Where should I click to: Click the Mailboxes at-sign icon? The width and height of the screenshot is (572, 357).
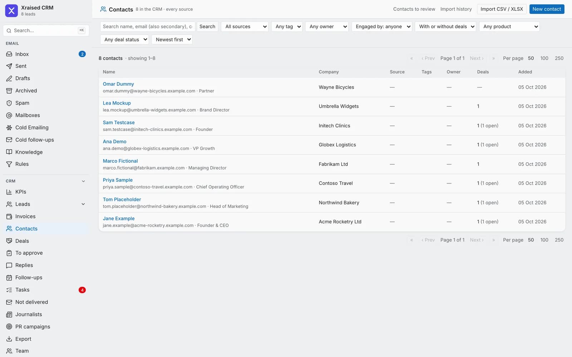(9, 115)
